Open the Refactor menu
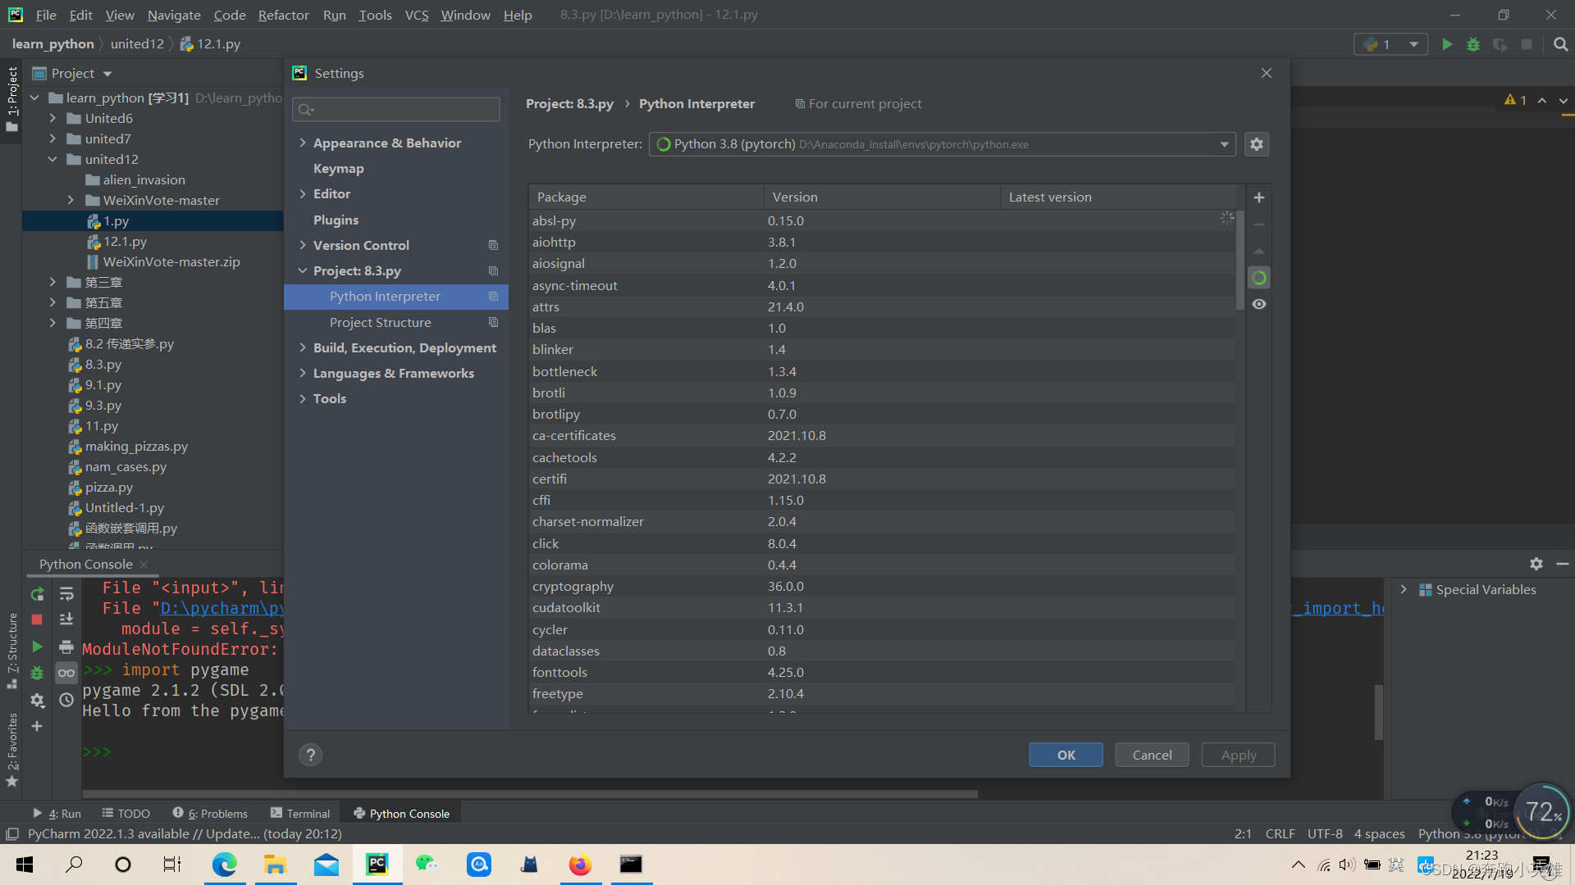The image size is (1575, 885). 283,15
